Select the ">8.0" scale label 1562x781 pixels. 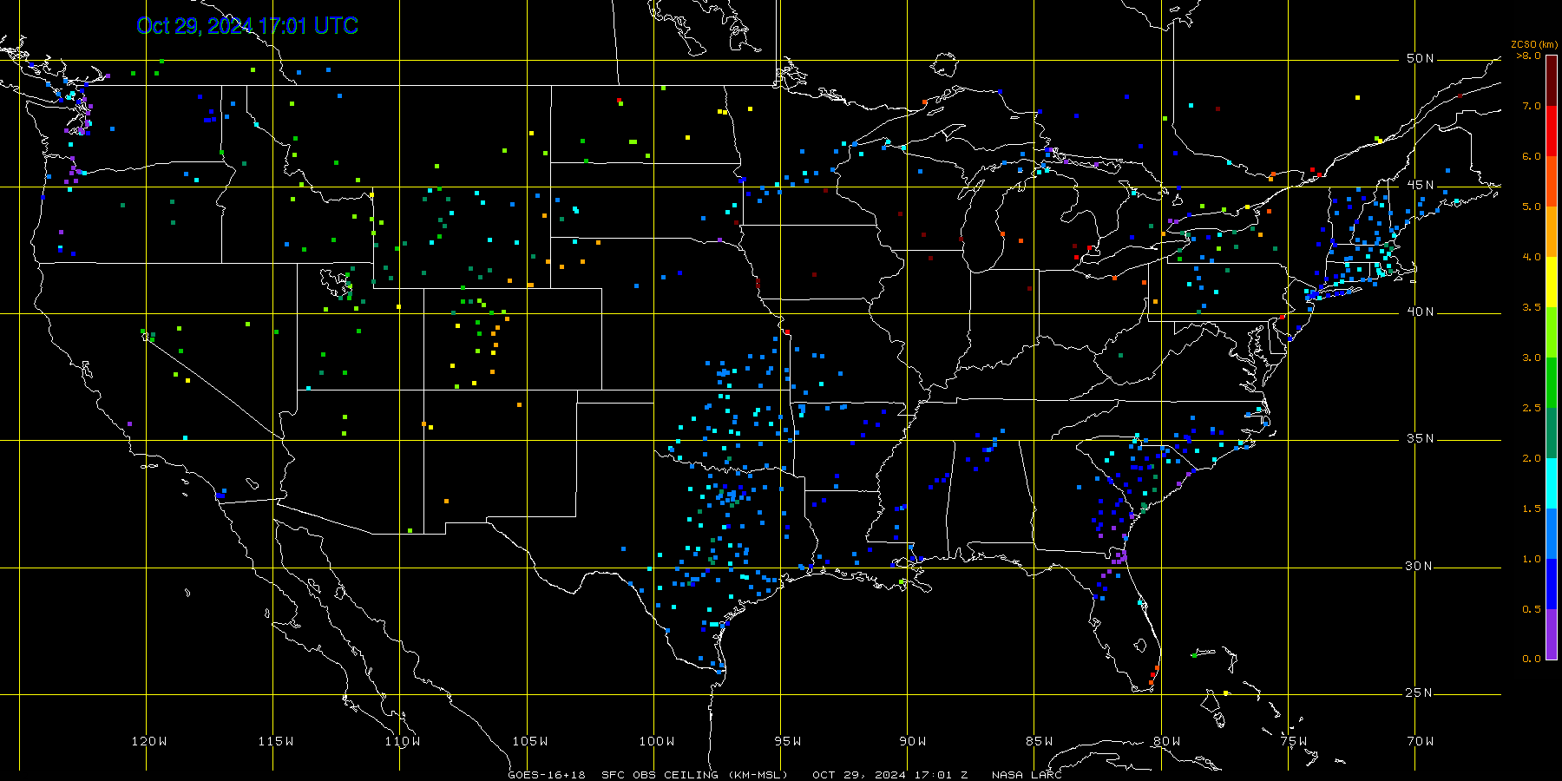(x=1529, y=56)
